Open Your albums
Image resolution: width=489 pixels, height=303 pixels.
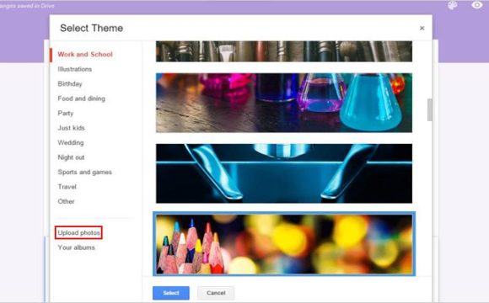coord(76,247)
